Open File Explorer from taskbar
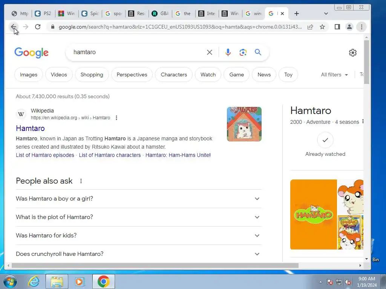Viewport: 386px width, 289px height. pyautogui.click(x=57, y=281)
